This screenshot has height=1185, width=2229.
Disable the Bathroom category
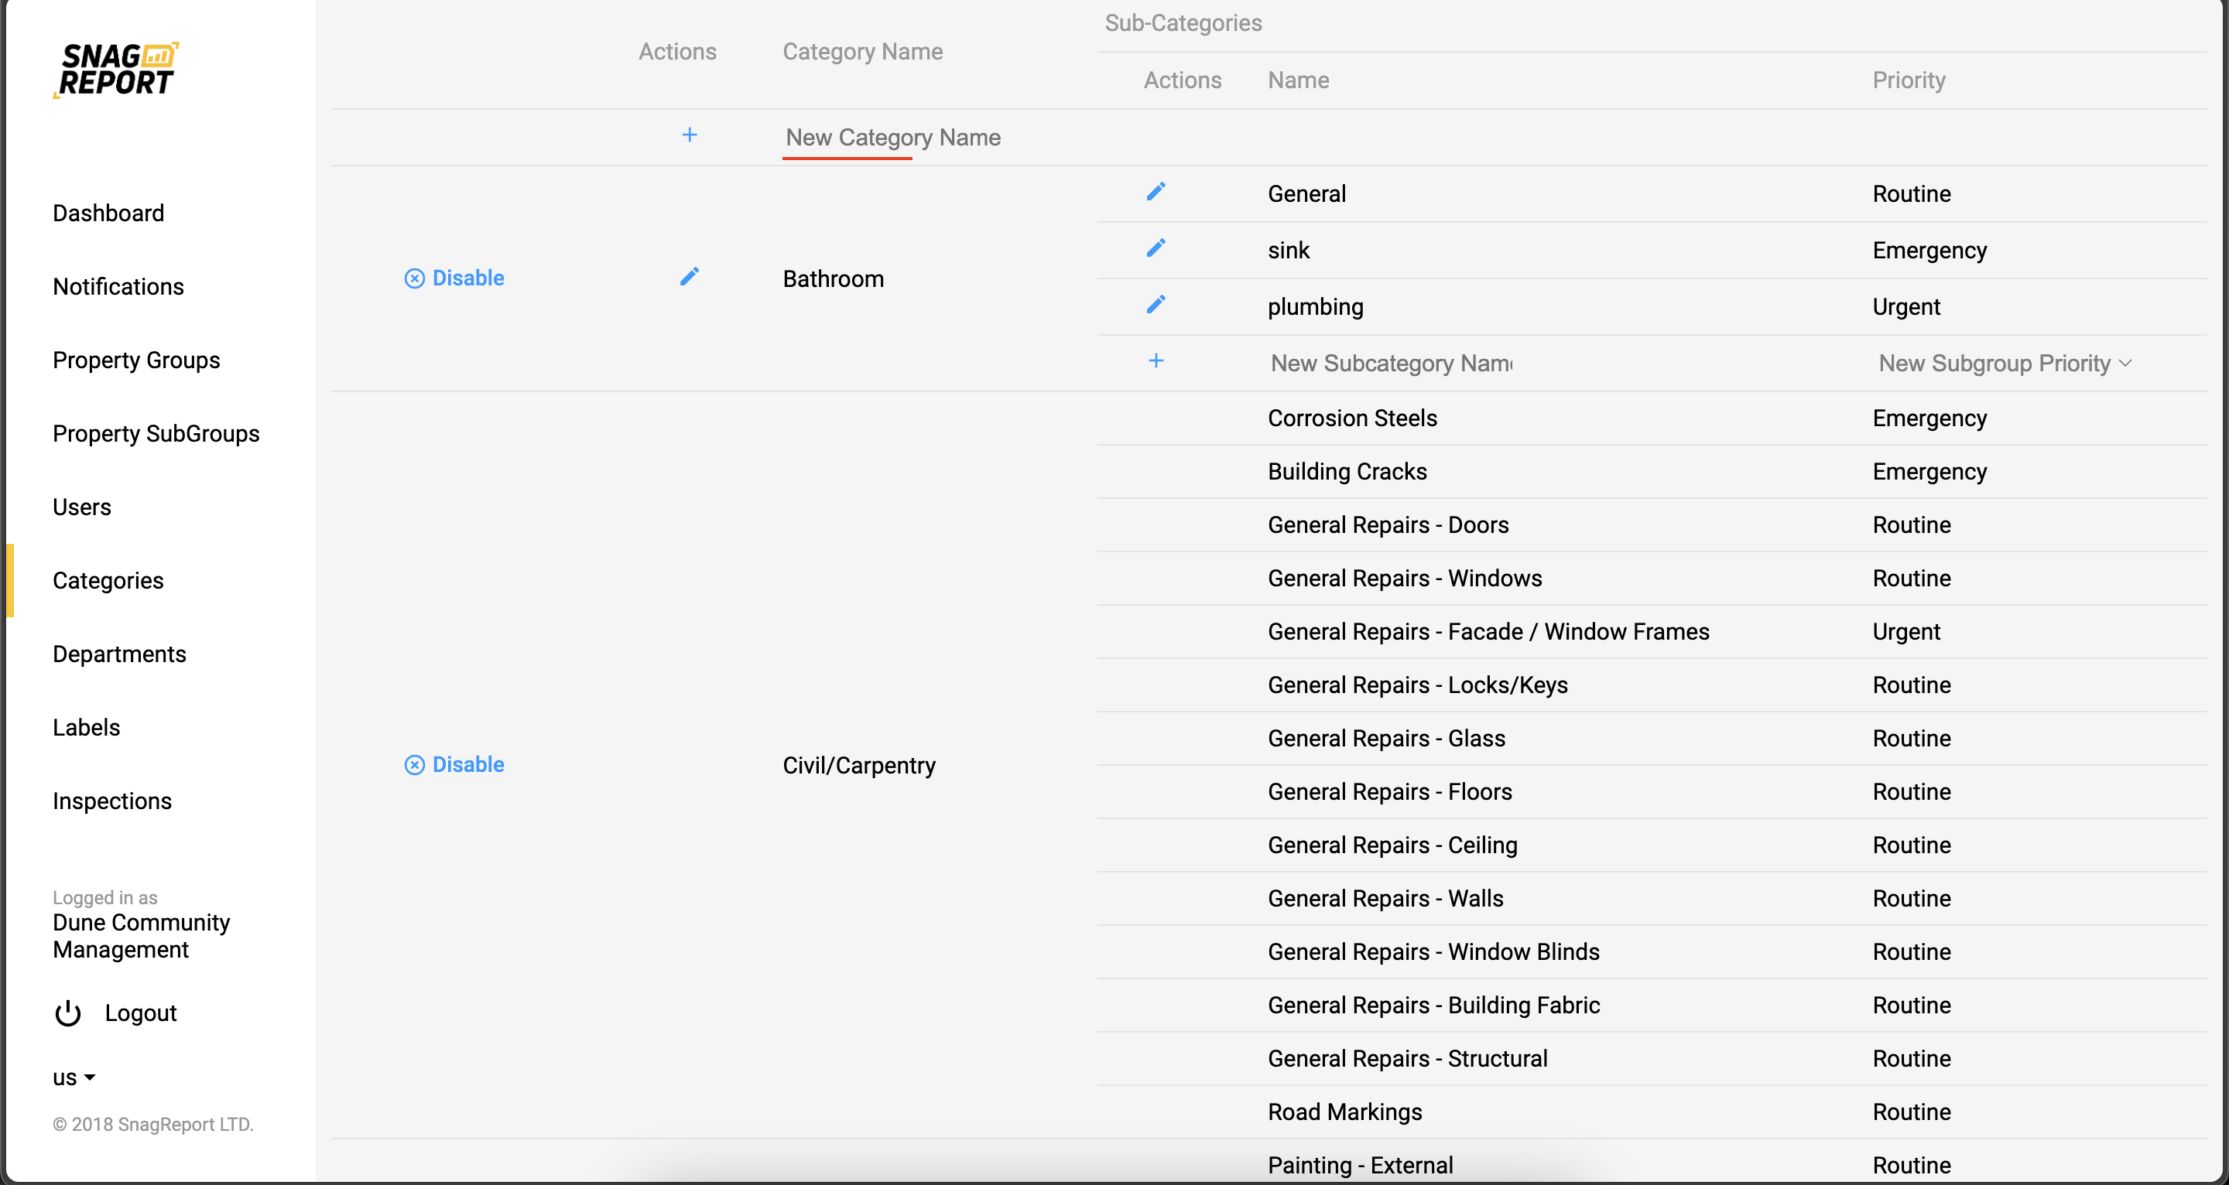tap(454, 278)
